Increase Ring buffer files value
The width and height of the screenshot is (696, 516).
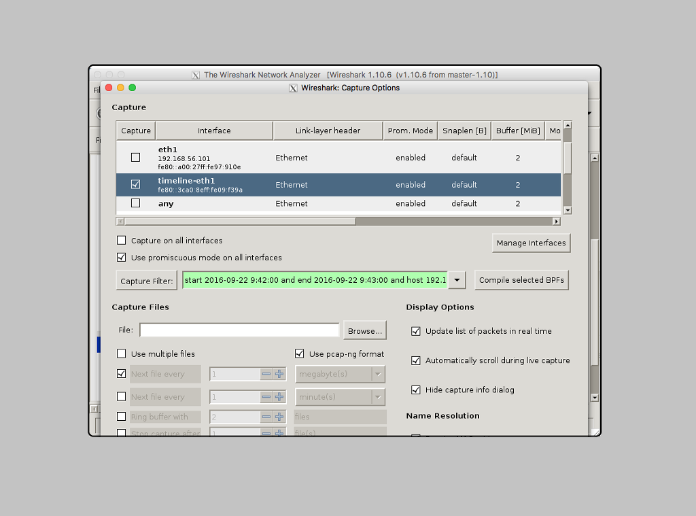coord(279,417)
